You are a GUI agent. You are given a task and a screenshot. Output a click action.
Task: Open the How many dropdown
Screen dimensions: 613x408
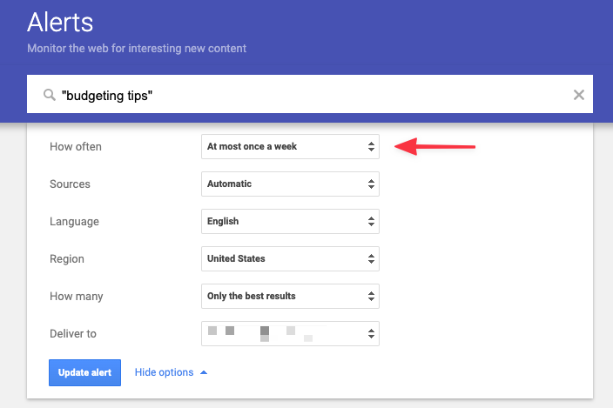290,297
